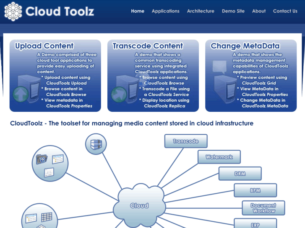Click the properties form icon below folder
Viewport: 305px width, 228px height.
pos(49,172)
